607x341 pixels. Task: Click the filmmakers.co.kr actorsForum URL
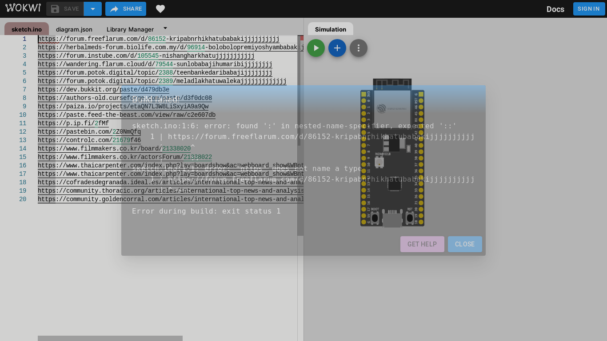[x=125, y=157]
